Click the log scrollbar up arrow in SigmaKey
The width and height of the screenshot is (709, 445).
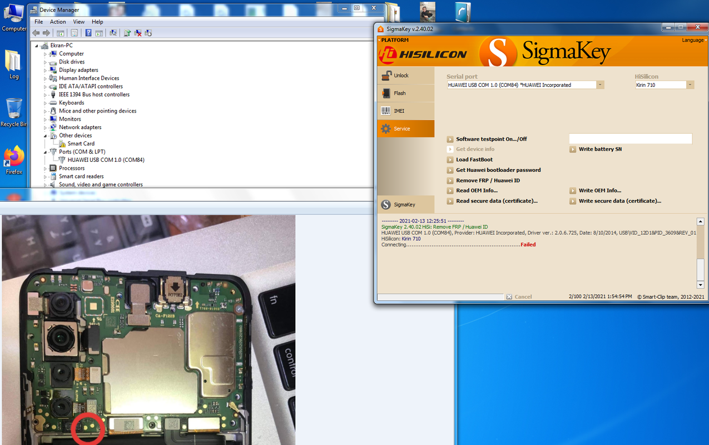701,221
